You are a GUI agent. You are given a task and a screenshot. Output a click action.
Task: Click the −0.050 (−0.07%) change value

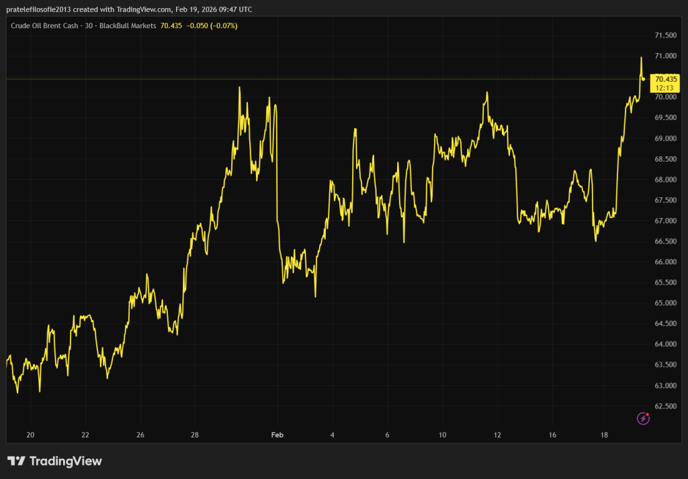pos(212,25)
